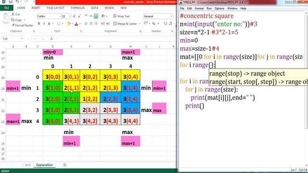The width and height of the screenshot is (308, 173).
Task: Open the Clipboard group dialog launcher
Action: click(x=34, y=31)
